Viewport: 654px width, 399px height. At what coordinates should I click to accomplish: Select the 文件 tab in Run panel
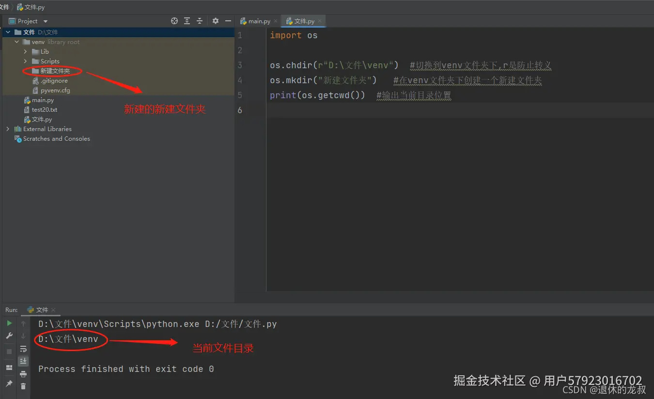[x=42, y=310]
